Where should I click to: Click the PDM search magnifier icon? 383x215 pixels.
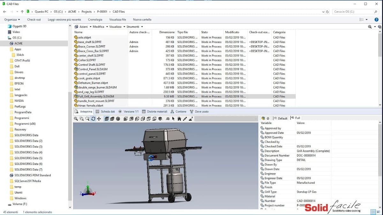coord(370,27)
